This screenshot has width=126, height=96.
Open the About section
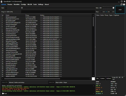[47, 4]
